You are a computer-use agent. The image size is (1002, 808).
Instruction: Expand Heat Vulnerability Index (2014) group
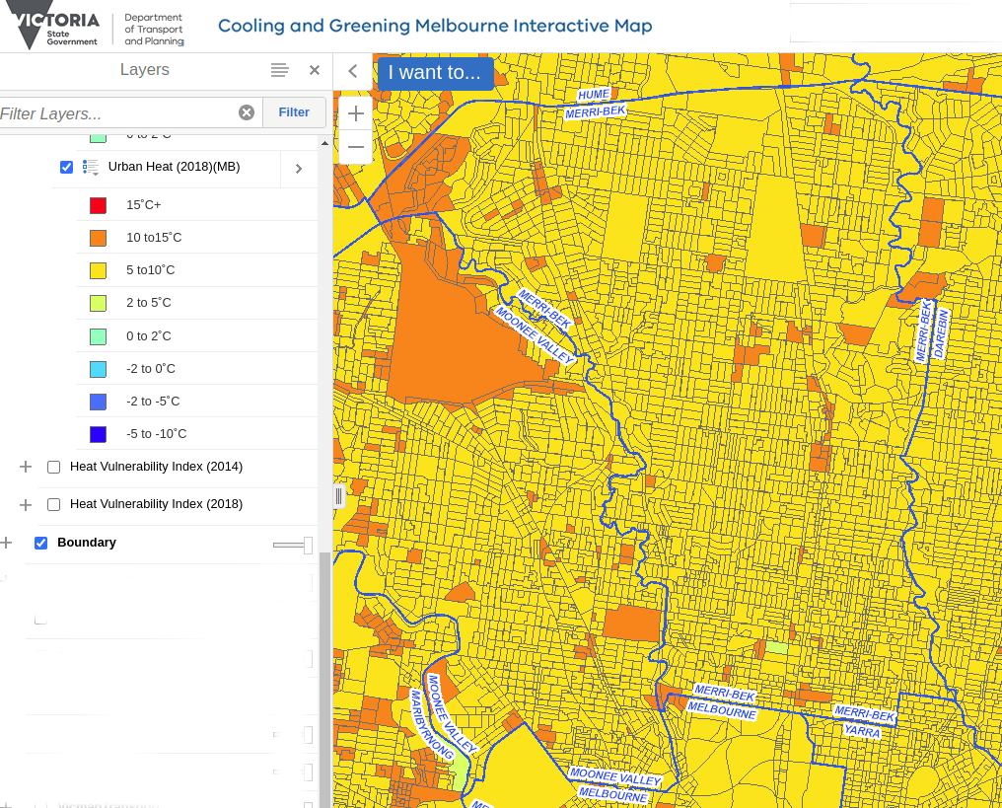(26, 467)
